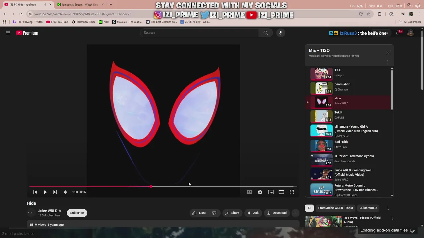This screenshot has height=238, width=424.
Task: Open a new browser tab
Action: click(x=111, y=5)
